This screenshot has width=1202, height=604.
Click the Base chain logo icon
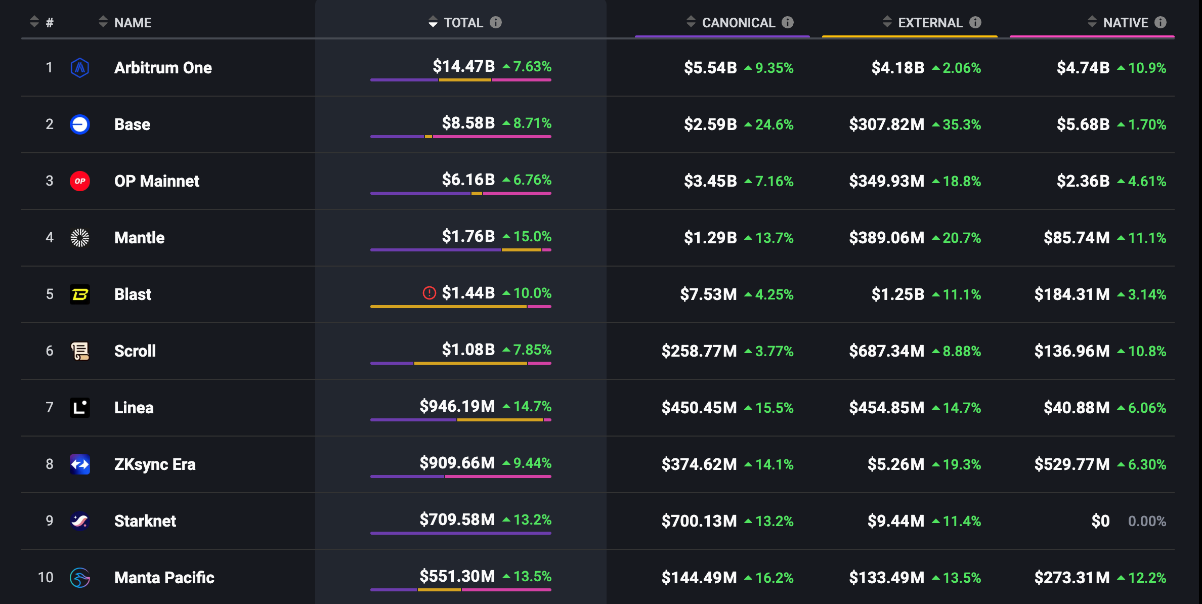pyautogui.click(x=80, y=124)
